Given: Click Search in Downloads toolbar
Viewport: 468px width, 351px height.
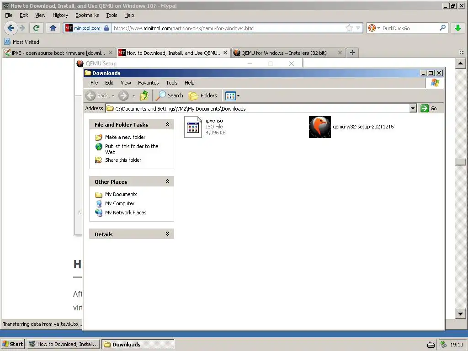Looking at the screenshot, I should [x=169, y=96].
